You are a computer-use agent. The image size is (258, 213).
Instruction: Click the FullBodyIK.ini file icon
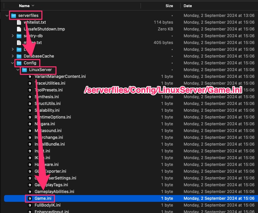tap(30, 205)
